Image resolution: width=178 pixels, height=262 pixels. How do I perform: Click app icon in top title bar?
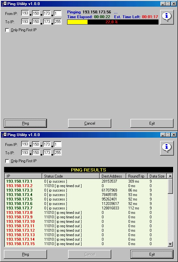coord(4,4)
